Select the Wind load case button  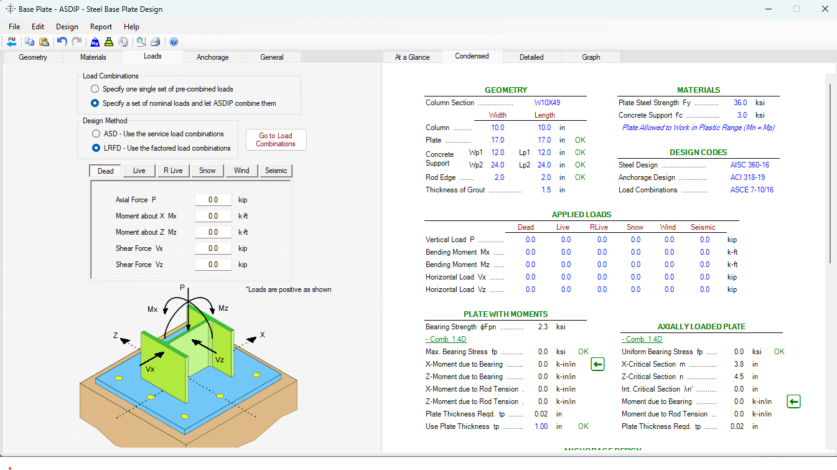(x=241, y=171)
